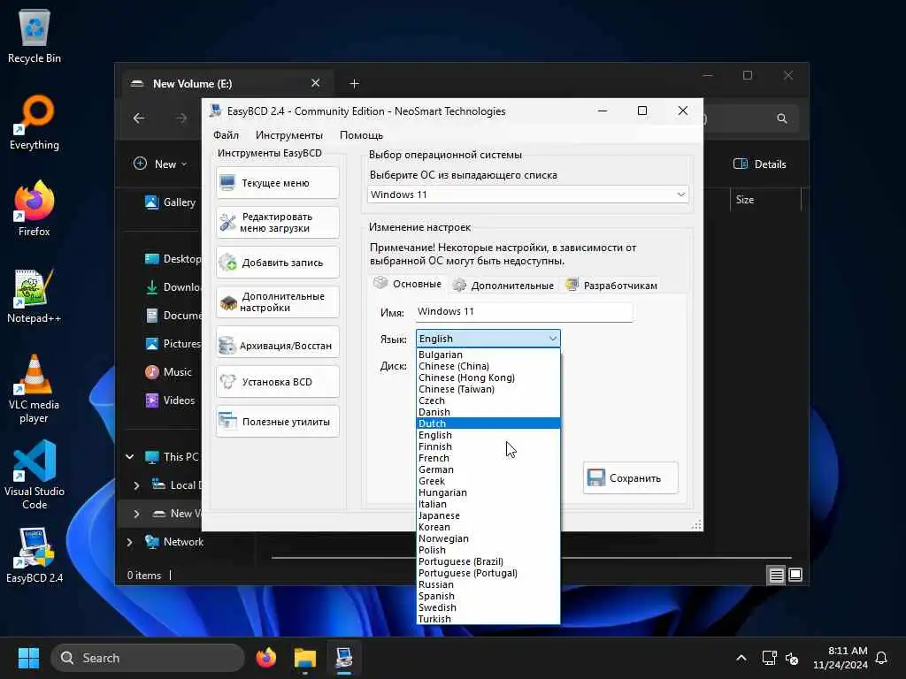Select Bulgarian from language list
This screenshot has width=906, height=679.
tap(488, 355)
